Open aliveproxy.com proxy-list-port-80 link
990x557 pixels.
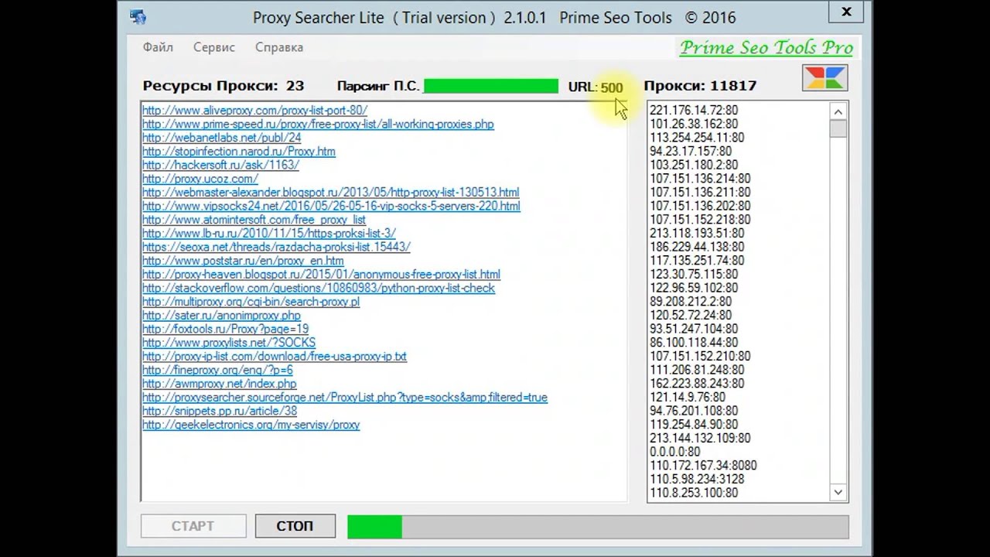(x=254, y=111)
